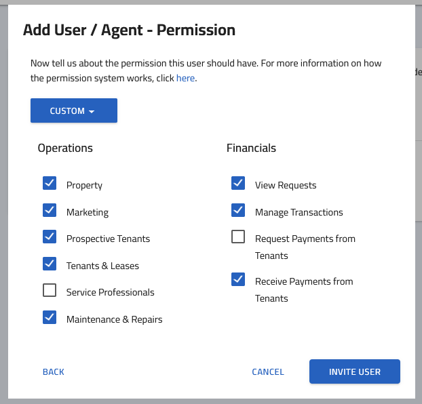The width and height of the screenshot is (422, 404).
Task: Click the INVITE USER button
Action: 355,371
